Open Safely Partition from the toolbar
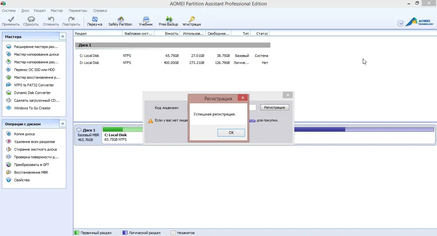The image size is (437, 236). [x=120, y=21]
